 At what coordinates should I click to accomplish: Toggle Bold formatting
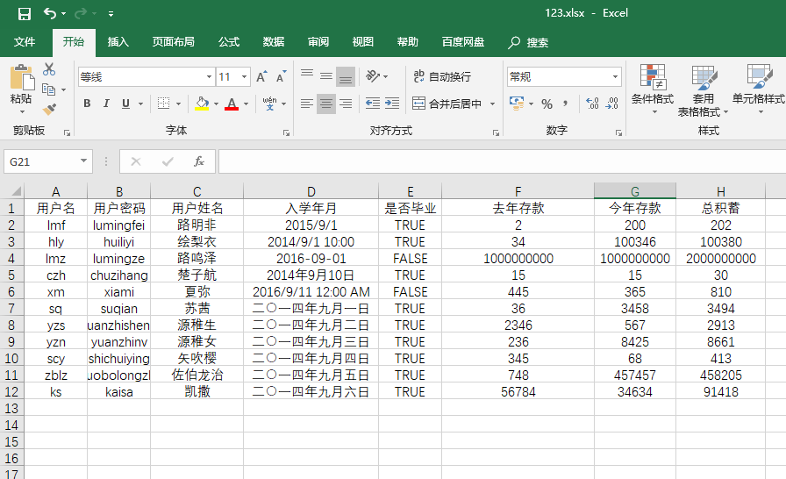click(x=87, y=104)
